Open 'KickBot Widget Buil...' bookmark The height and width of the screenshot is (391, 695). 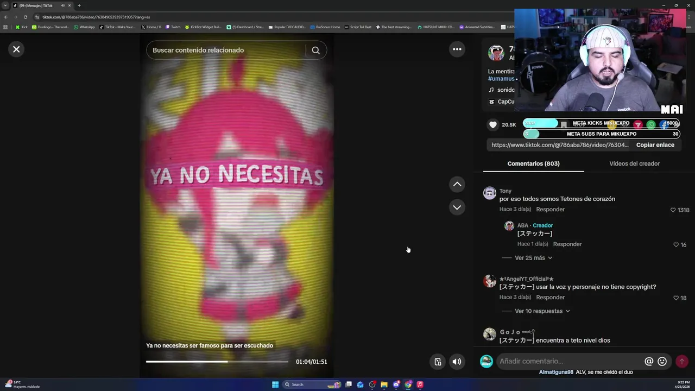tap(203, 27)
